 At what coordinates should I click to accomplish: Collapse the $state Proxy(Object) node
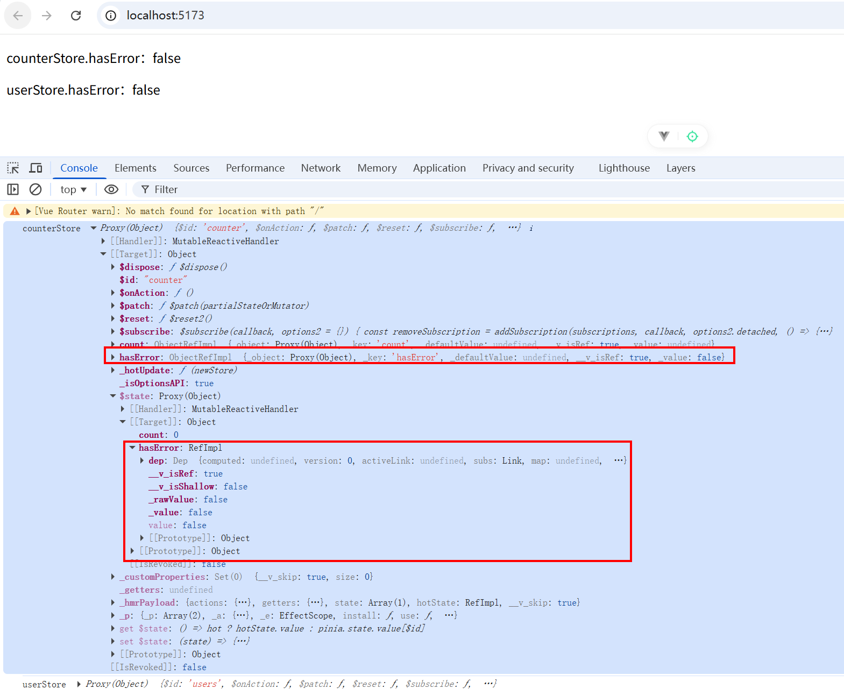113,396
